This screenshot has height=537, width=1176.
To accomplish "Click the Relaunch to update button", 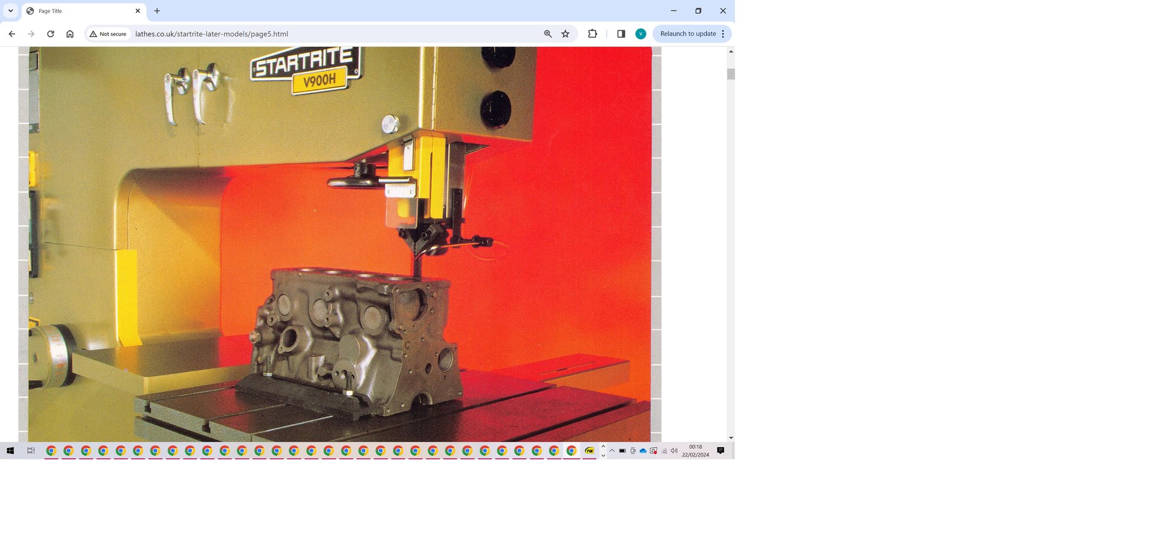I will point(687,34).
